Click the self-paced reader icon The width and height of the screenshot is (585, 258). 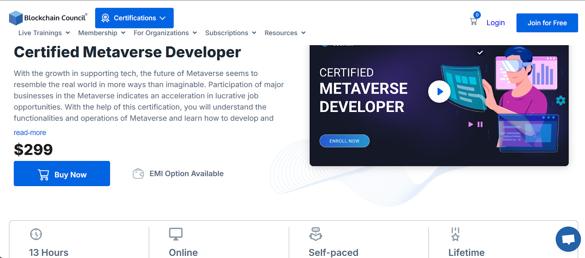(x=316, y=234)
